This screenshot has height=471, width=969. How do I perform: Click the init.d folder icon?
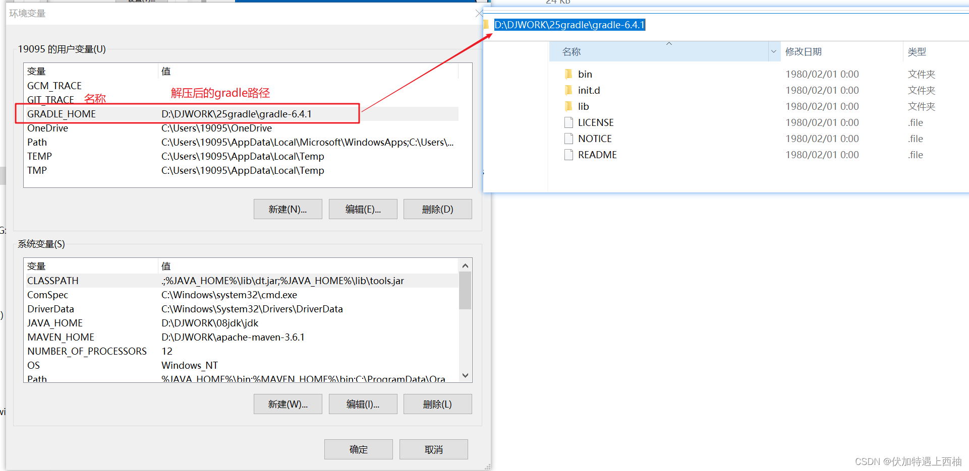coord(568,90)
